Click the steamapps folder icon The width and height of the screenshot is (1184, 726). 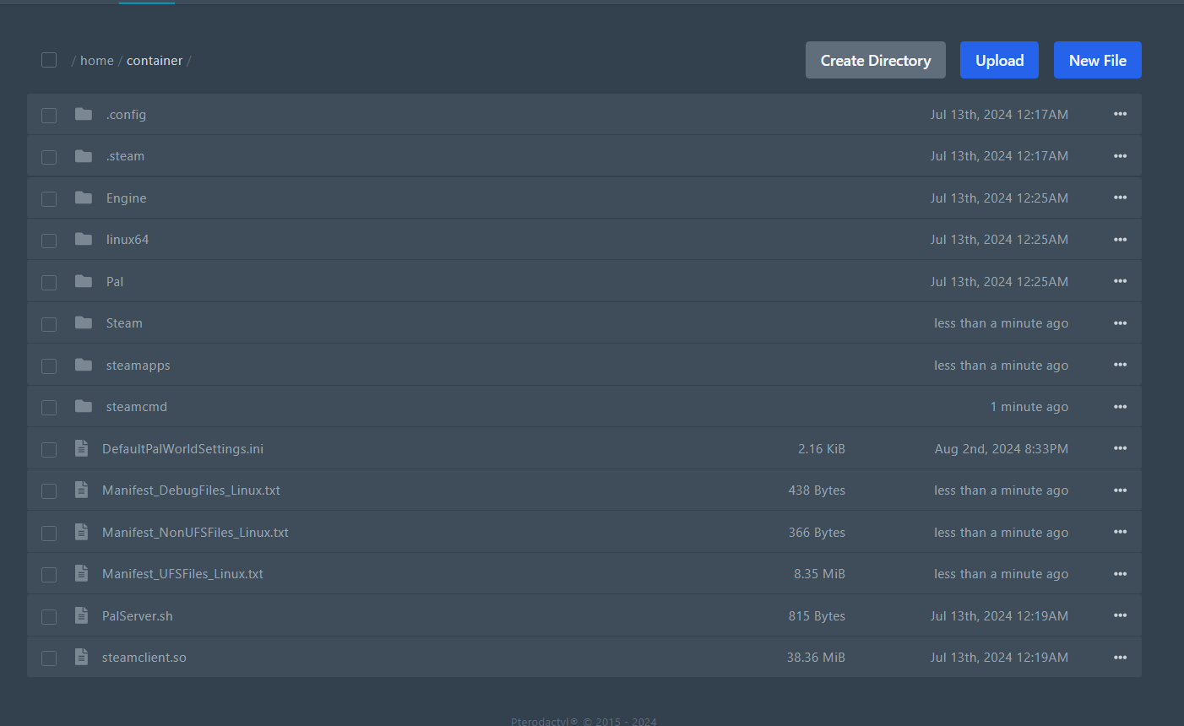[83, 365]
